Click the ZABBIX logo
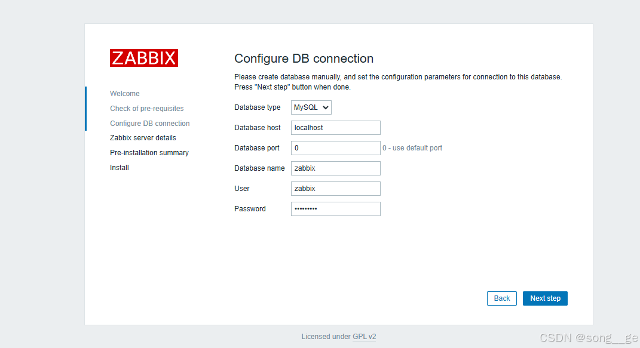This screenshot has width=640, height=348. (x=143, y=58)
